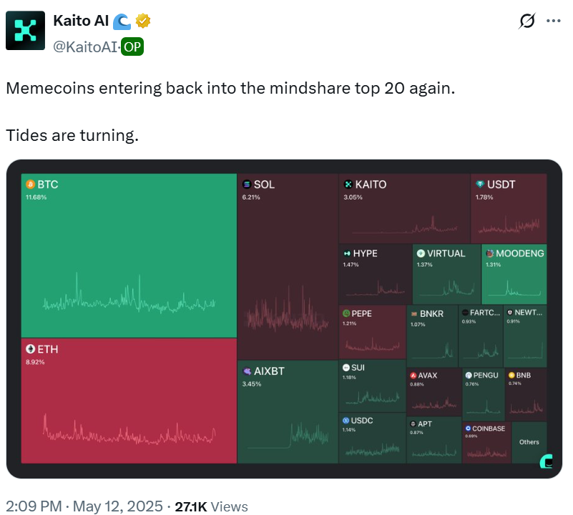Click the green BTC sparkline chart
This screenshot has width=573, height=515.
(129, 300)
